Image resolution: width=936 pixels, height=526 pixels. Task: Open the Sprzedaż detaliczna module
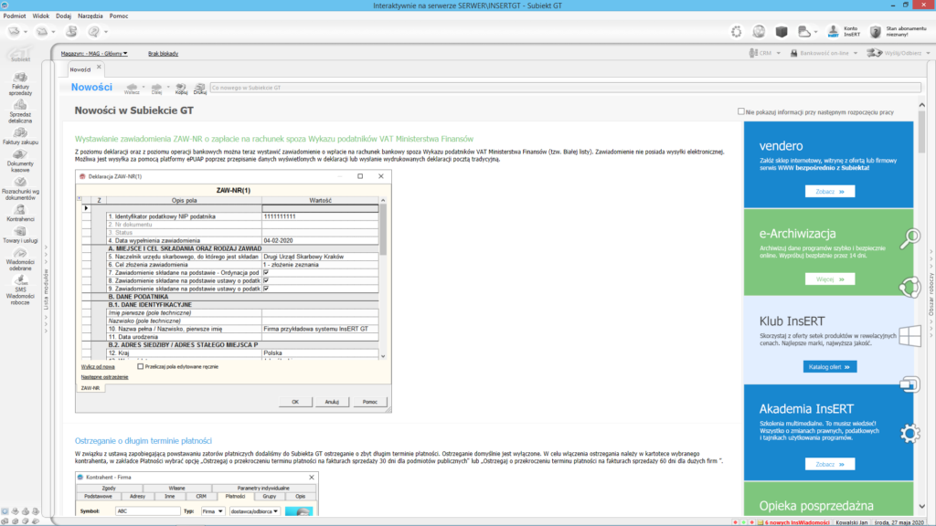pos(20,111)
